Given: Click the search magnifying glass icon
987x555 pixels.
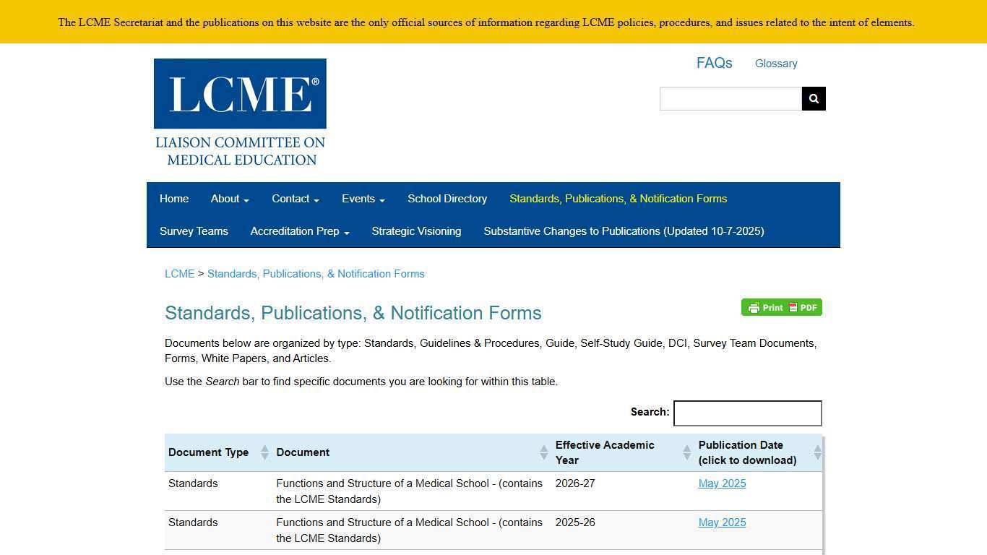Looking at the screenshot, I should [x=814, y=98].
